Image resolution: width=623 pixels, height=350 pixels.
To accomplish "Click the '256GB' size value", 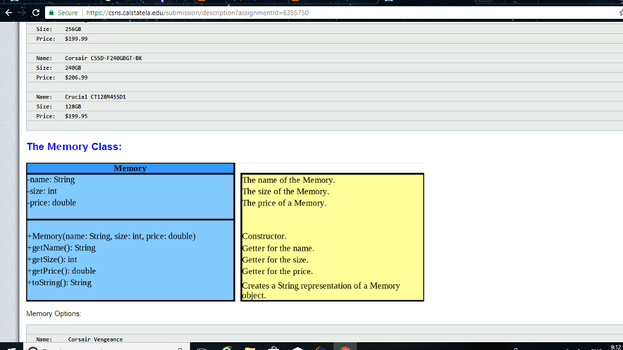I will tap(73, 29).
